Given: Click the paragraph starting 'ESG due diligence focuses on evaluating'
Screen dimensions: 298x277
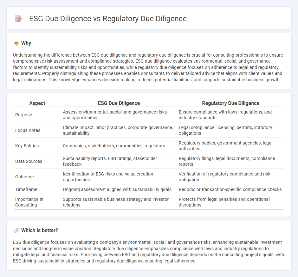Looking at the screenshot, I should [149, 252].
